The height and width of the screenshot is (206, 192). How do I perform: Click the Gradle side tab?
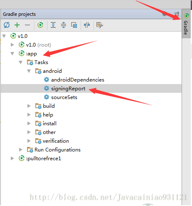[186, 24]
